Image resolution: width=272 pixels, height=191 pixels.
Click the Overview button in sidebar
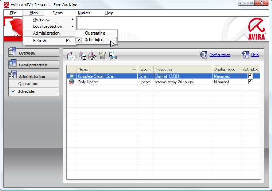point(34,53)
